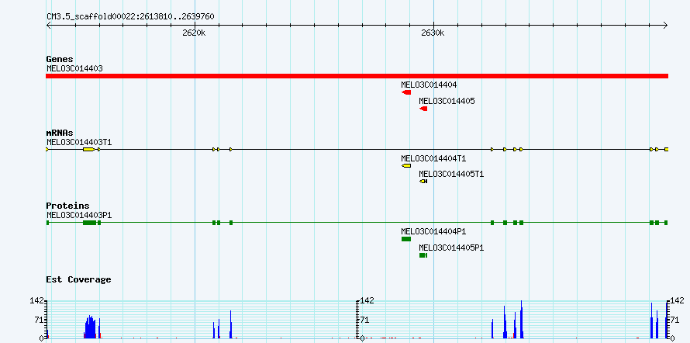Open the MELO3C014404T1 yellow mRNA glyph

point(406,165)
